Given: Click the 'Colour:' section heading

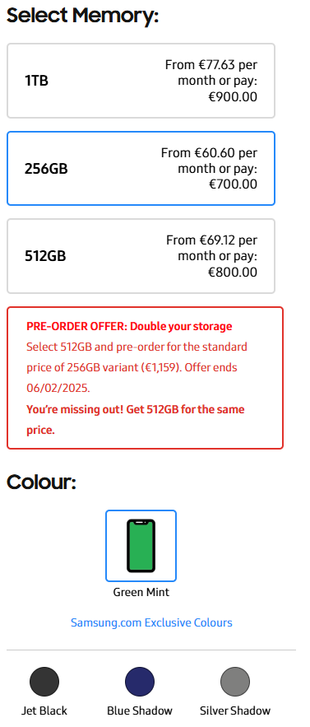Looking at the screenshot, I should [41, 482].
